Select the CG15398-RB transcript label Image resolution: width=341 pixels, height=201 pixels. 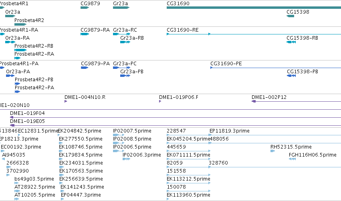click(x=302, y=38)
